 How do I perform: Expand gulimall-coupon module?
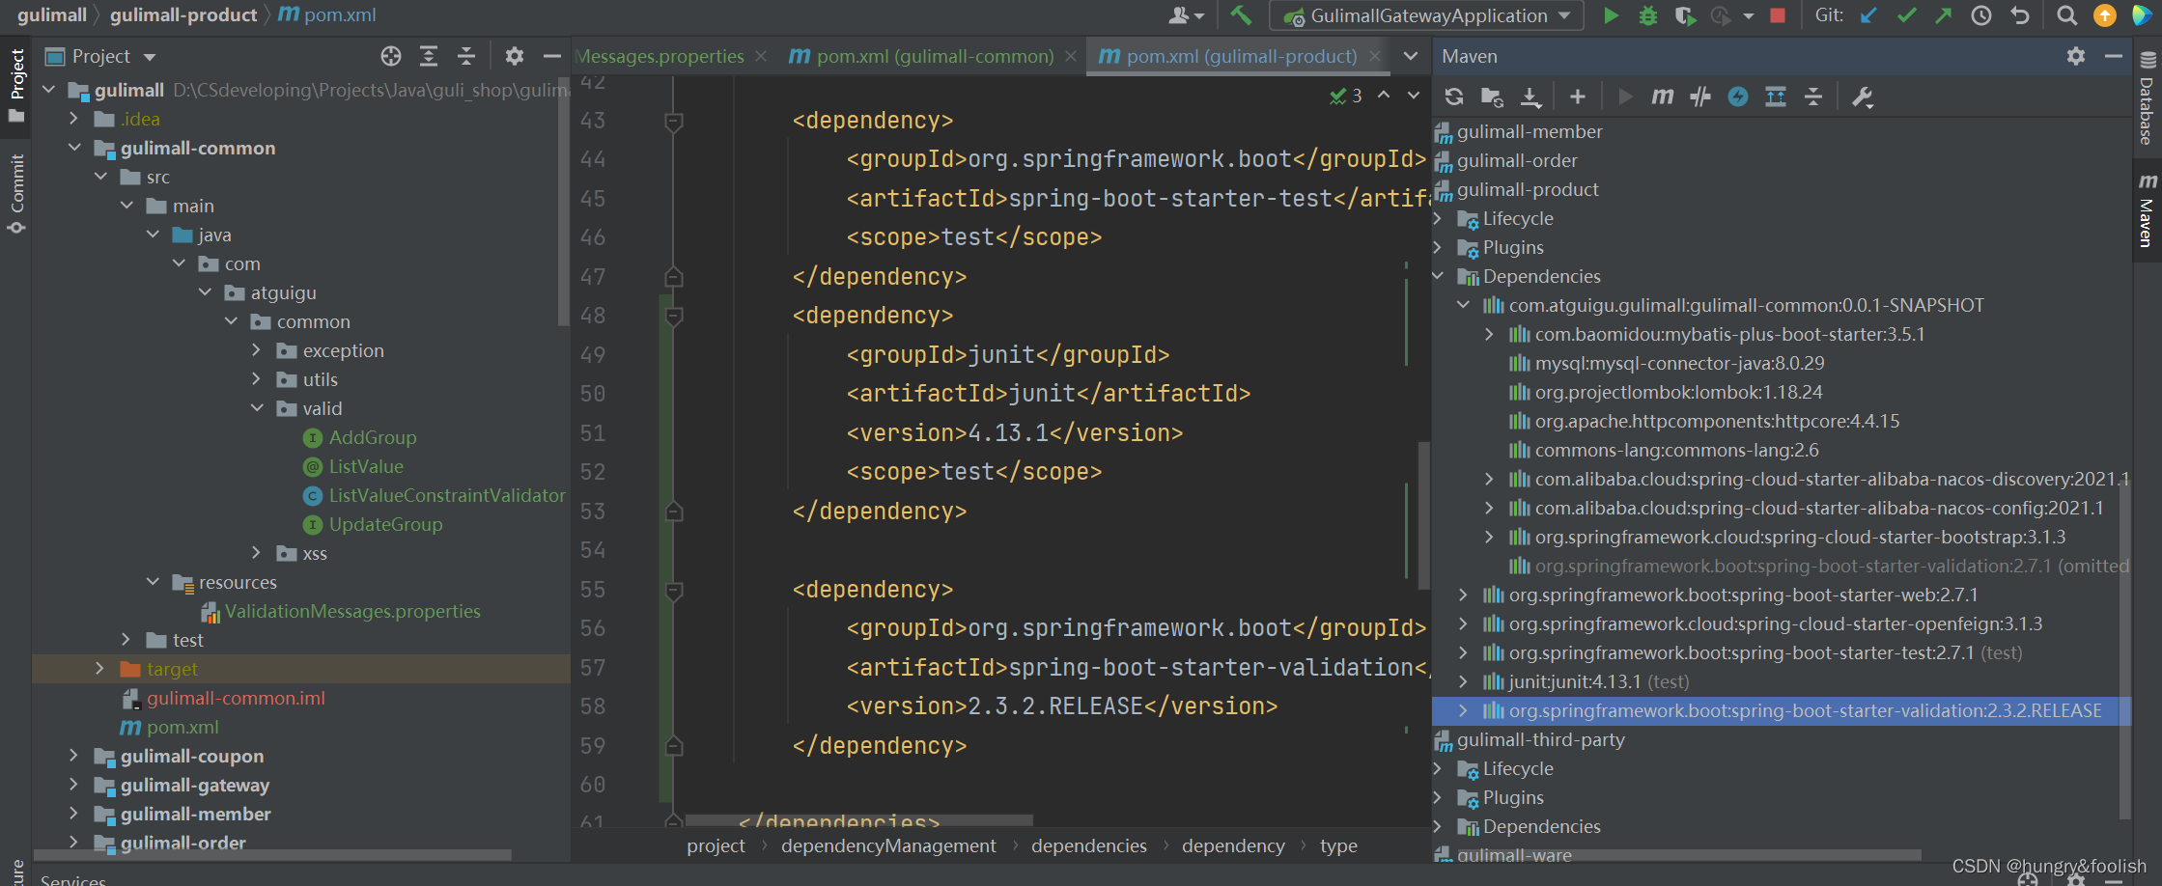tap(74, 756)
